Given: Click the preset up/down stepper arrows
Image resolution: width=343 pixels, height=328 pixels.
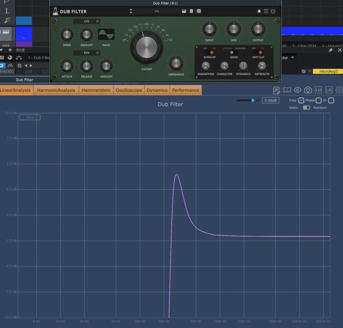Looking at the screenshot, I should [x=131, y=11].
